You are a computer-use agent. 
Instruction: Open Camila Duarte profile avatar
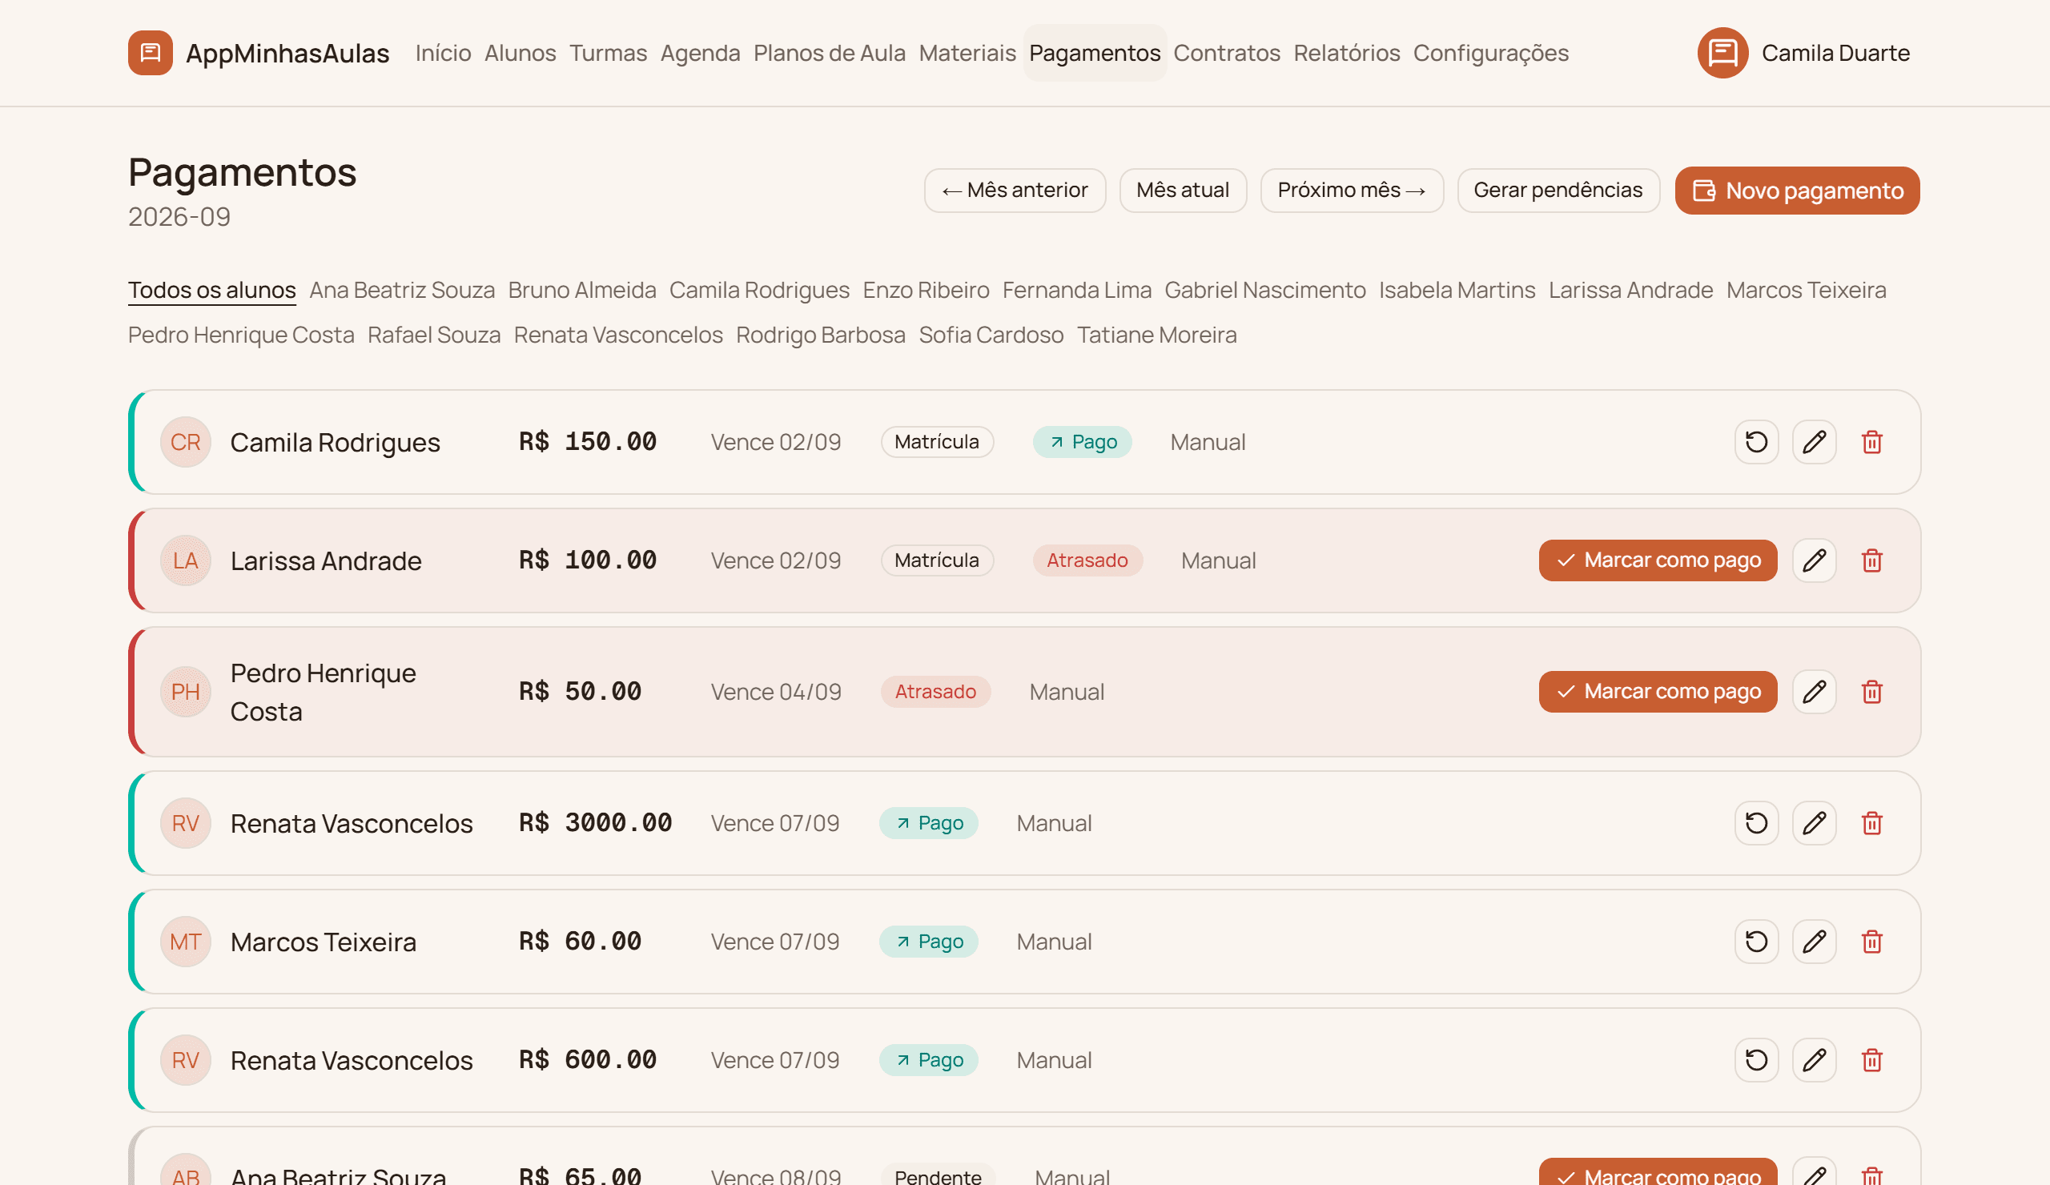(1722, 53)
